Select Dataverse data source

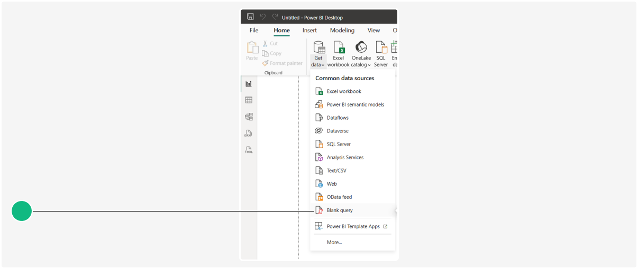click(352, 131)
